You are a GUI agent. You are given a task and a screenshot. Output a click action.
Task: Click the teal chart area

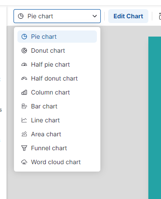coord(154,118)
